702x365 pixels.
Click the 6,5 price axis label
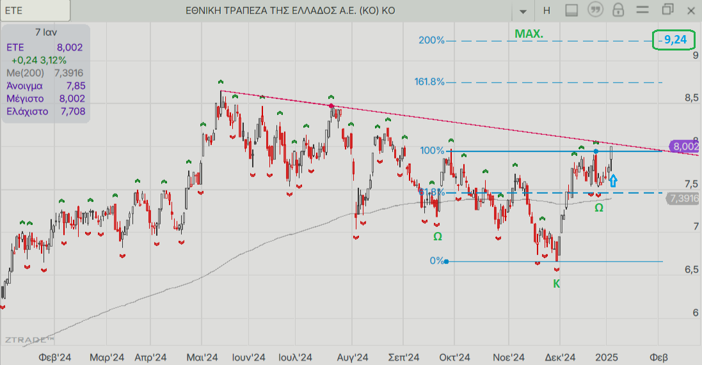692,270
